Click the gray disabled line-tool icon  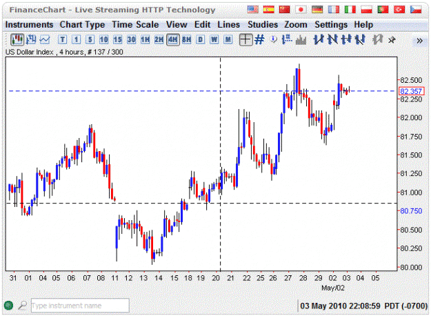pos(377,40)
